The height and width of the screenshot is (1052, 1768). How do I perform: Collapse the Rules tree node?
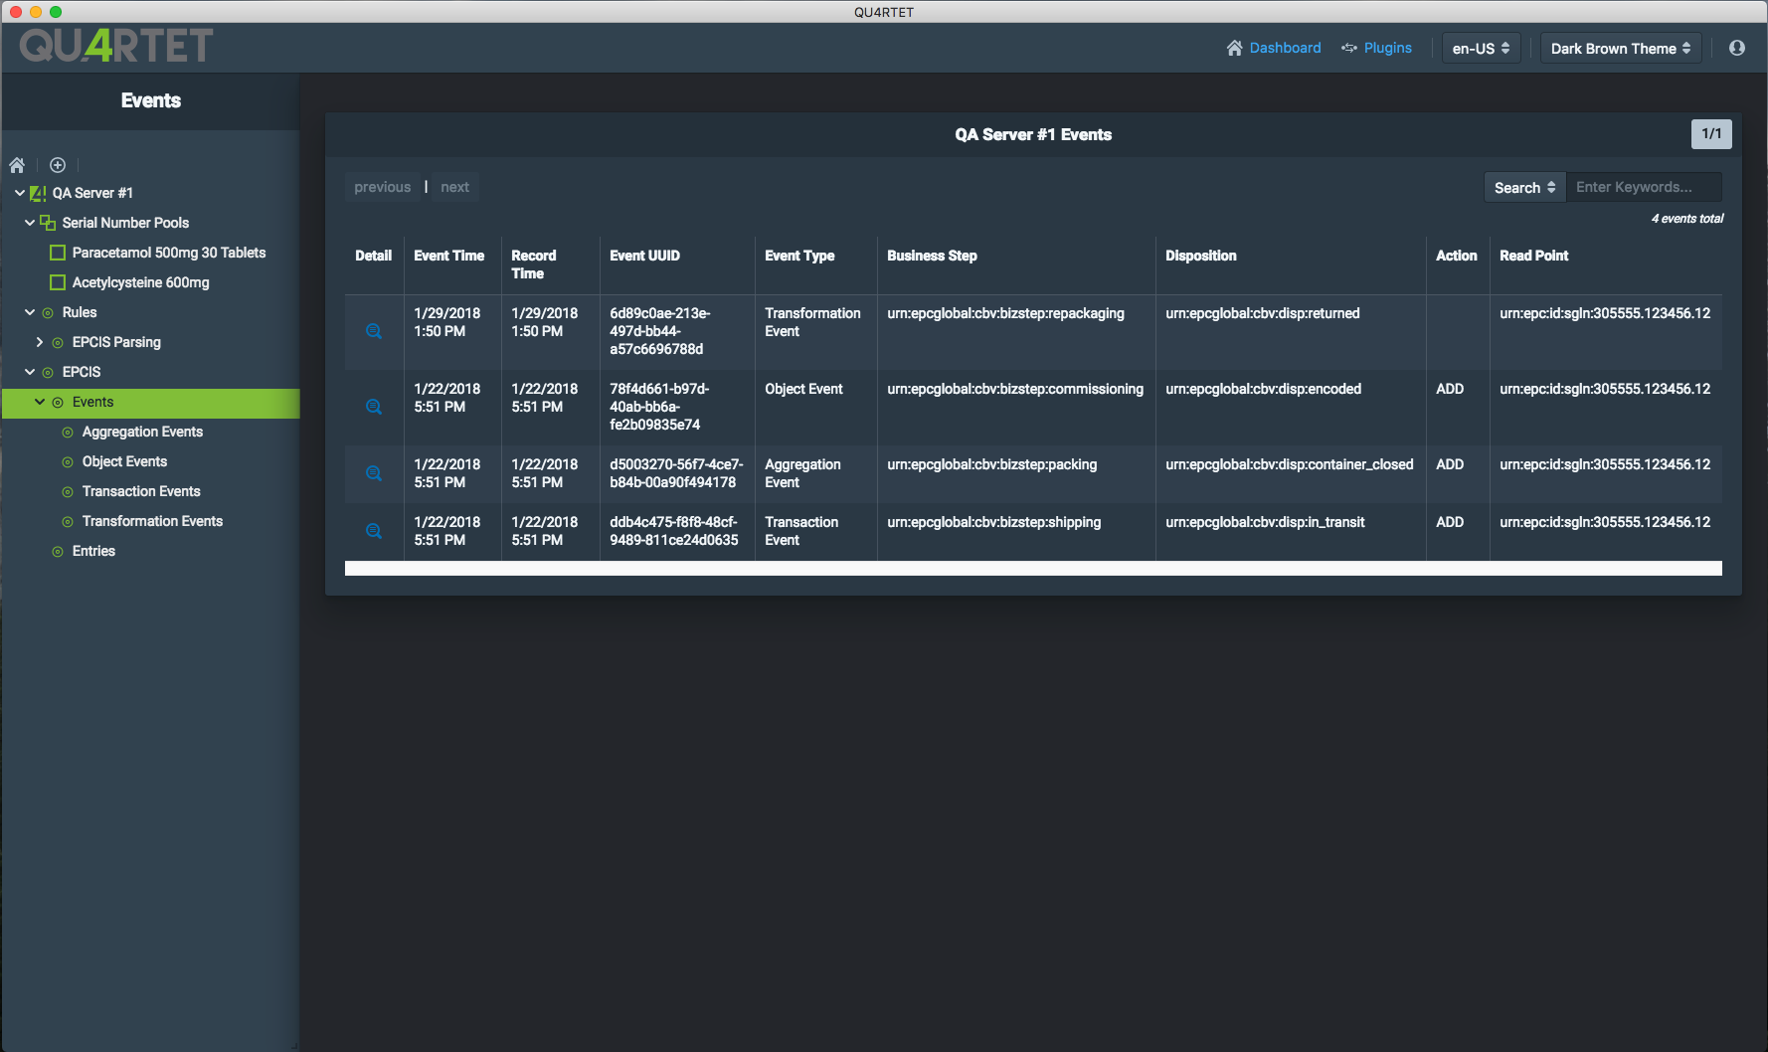[30, 312]
